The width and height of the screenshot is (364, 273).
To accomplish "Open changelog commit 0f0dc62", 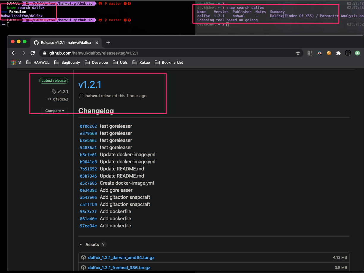I will (88, 126).
